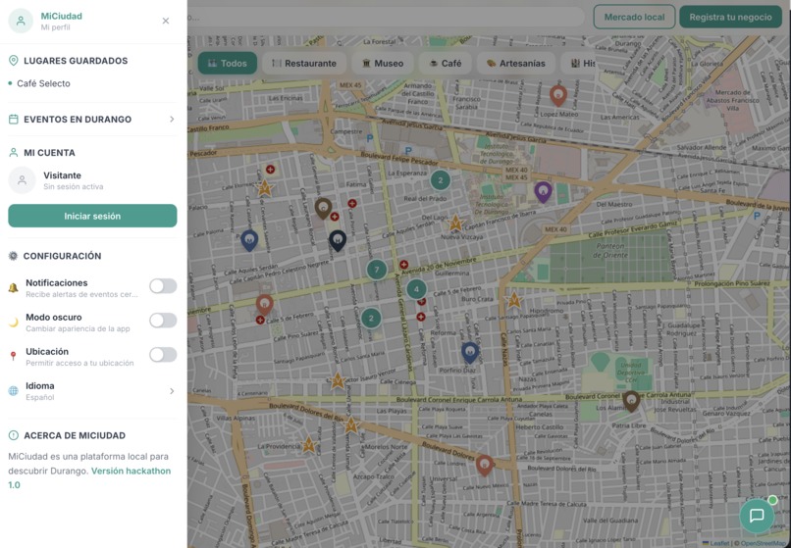Click the Idioma globe icon

tap(13, 391)
